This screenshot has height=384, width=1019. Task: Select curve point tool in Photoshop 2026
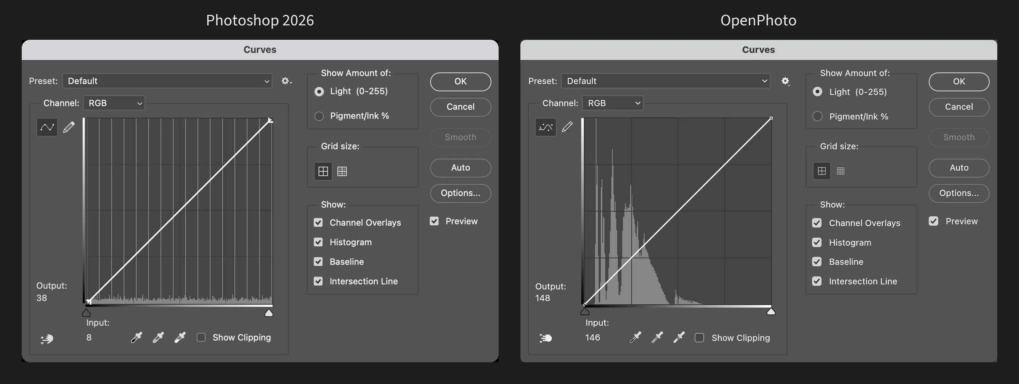[x=47, y=127]
